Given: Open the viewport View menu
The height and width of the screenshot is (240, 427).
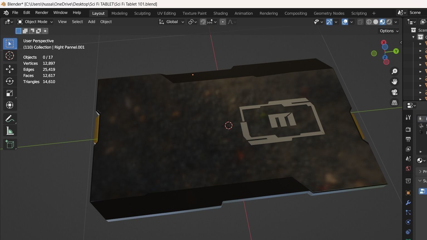Looking at the screenshot, I should tap(62, 22).
